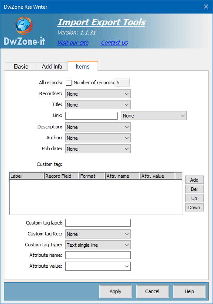The image size is (213, 304).
Task: Click the Add custom tag button
Action: click(x=194, y=180)
